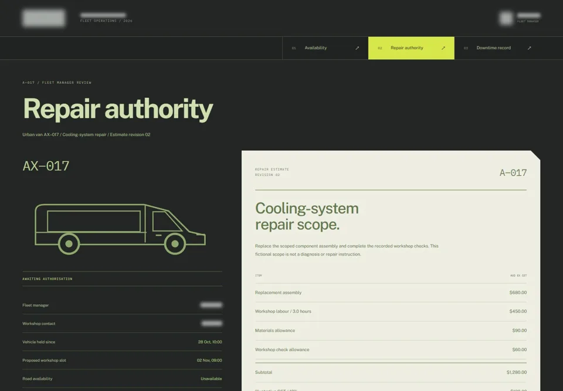563x391 pixels.
Task: Click the Subtotal label
Action: (x=263, y=372)
